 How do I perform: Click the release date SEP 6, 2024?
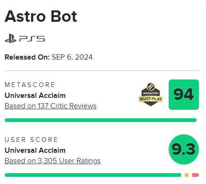(72, 57)
